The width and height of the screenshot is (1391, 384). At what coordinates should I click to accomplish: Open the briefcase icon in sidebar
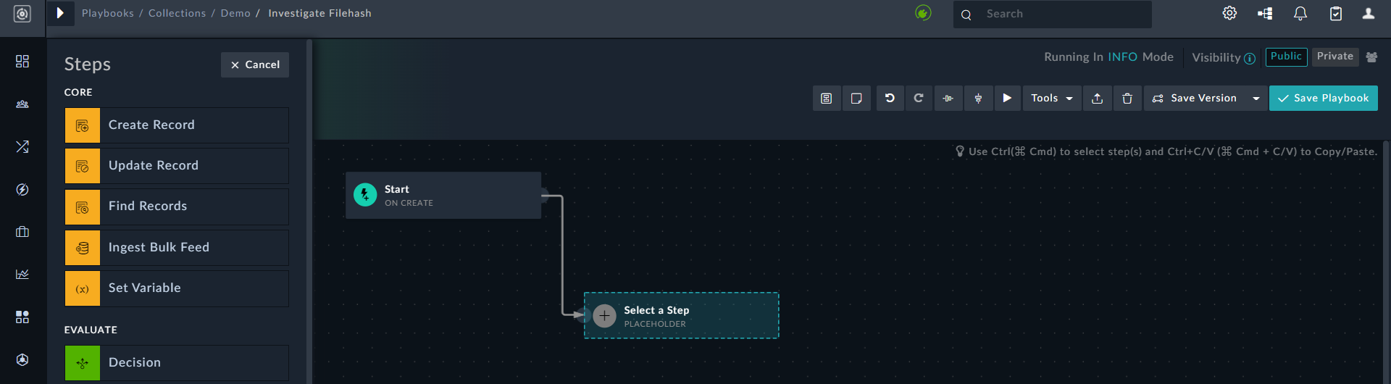[22, 232]
